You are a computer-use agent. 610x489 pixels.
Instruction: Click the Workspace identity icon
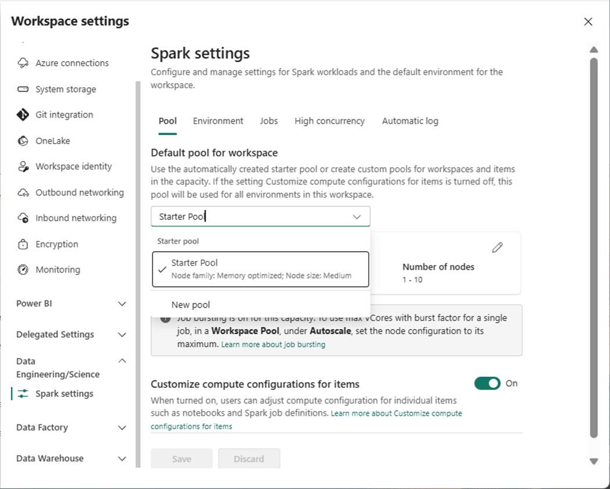[x=23, y=167]
